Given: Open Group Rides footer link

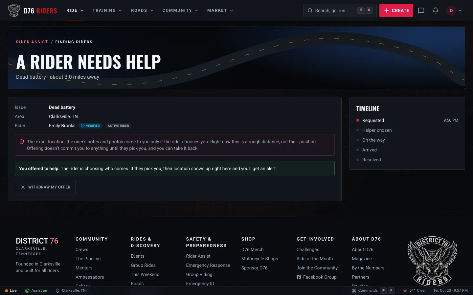Looking at the screenshot, I should click(143, 265).
